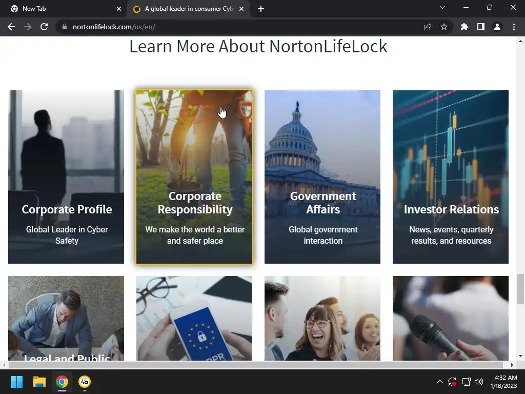View site security lock info
This screenshot has height=394, width=525.
point(65,27)
